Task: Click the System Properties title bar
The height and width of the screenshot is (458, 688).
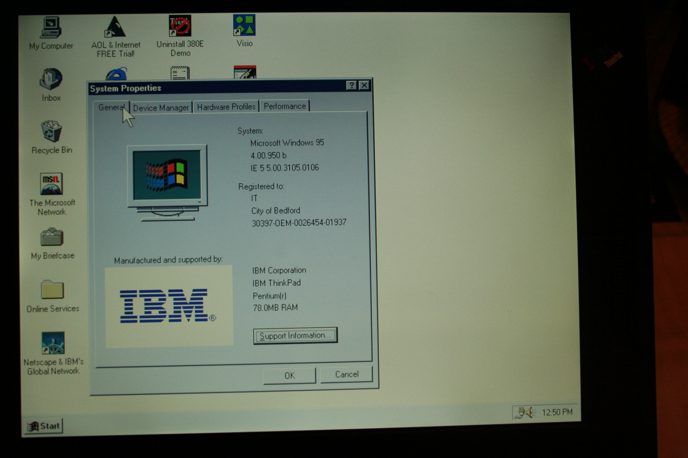Action: click(x=230, y=87)
